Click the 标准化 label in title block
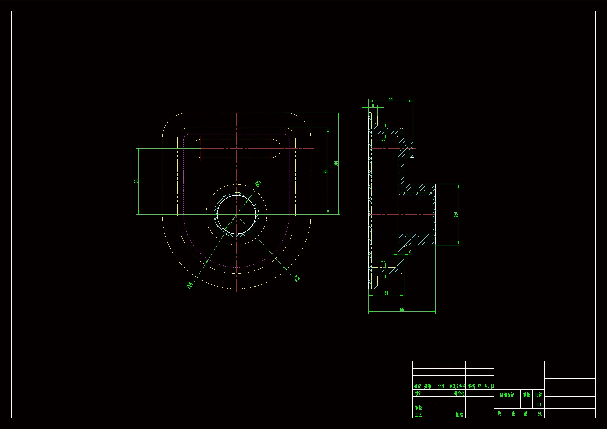This screenshot has width=607, height=429. tap(459, 393)
